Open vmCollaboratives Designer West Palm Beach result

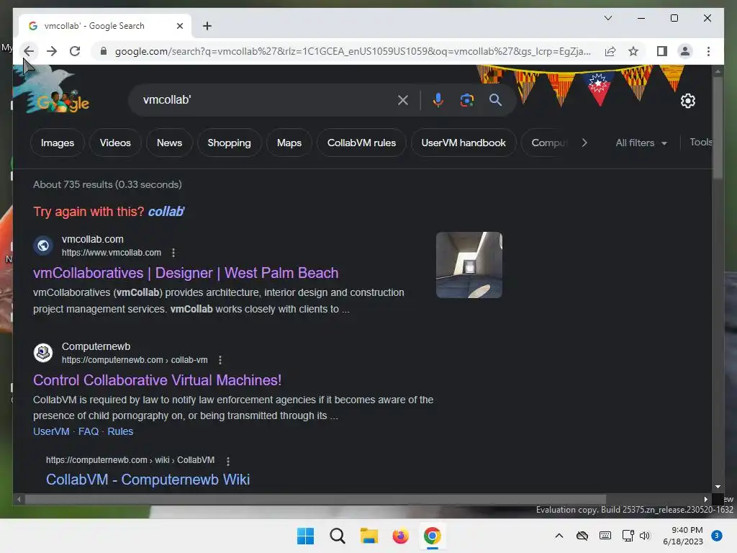(x=186, y=273)
